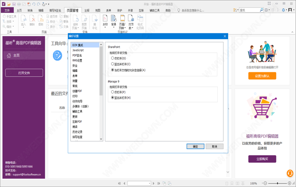The height and width of the screenshot is (187, 296).
Task: Click the 取消 button in preferences dialog
Action: pyautogui.click(x=214, y=146)
